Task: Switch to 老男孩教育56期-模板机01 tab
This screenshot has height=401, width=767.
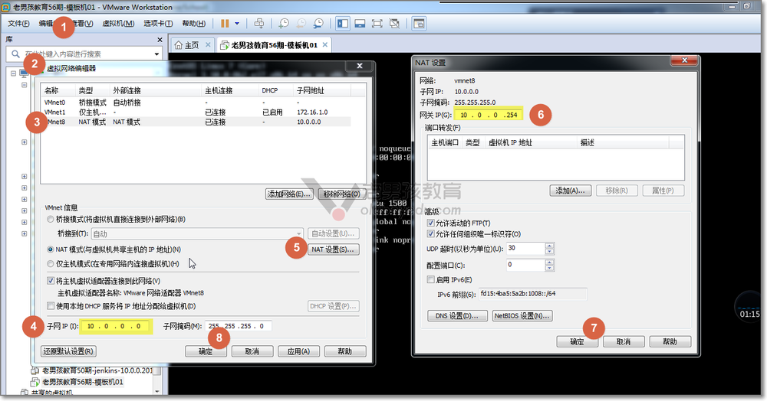Action: point(274,45)
